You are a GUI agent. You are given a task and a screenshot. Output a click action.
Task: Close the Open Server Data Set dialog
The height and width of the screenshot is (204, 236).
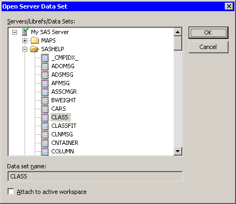[x=229, y=6]
